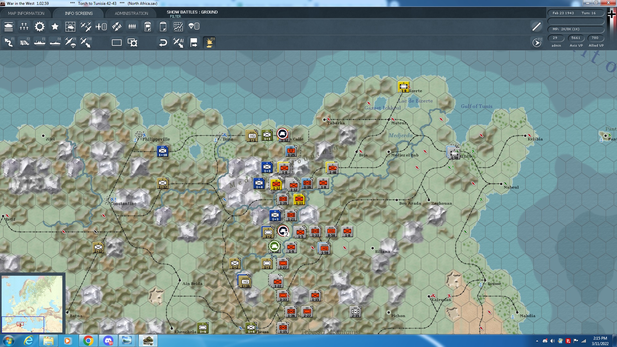Click the End Turn F12 arrow button

[x=537, y=43]
